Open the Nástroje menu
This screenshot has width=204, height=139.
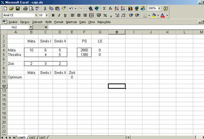(x=71, y=22)
